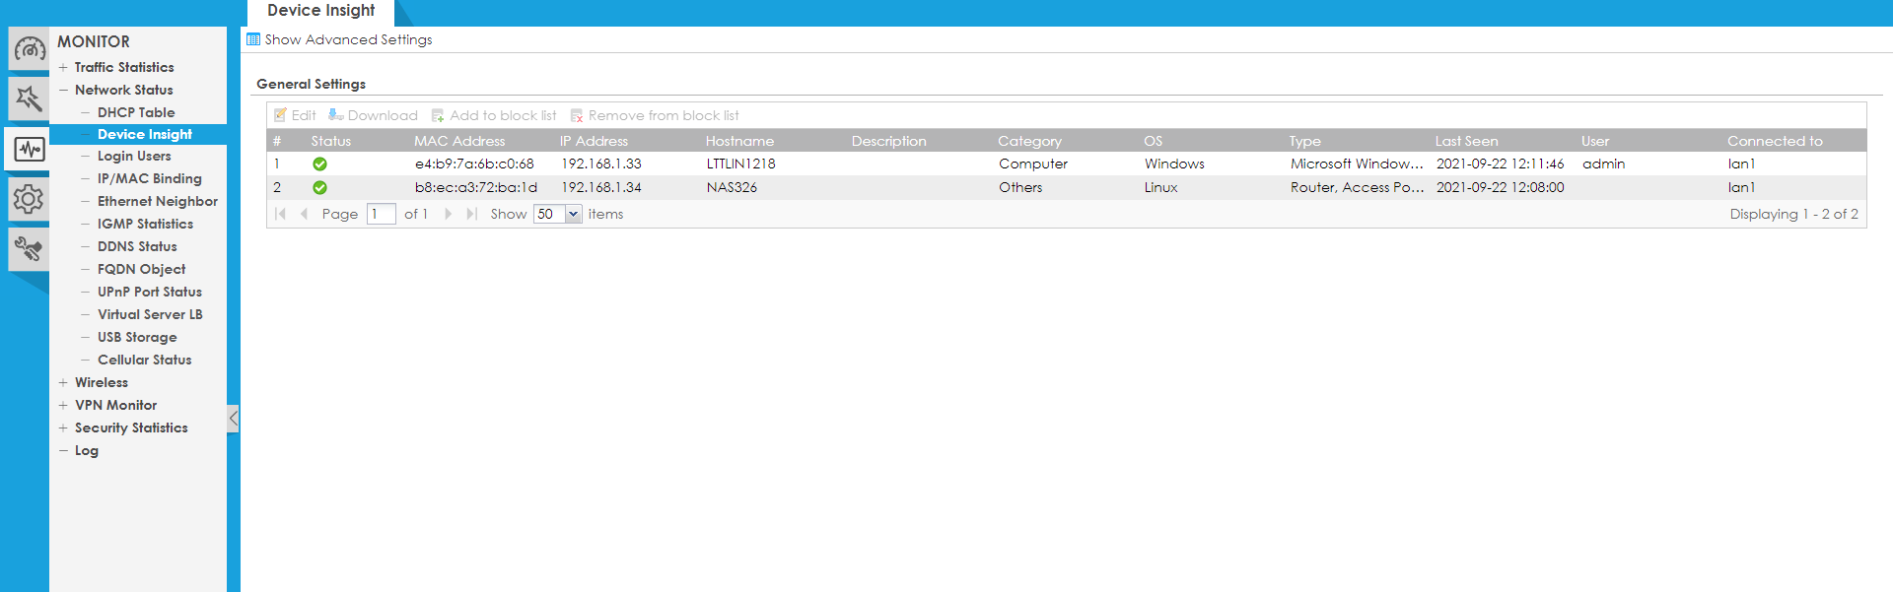Open Cellular Status page

point(145,360)
